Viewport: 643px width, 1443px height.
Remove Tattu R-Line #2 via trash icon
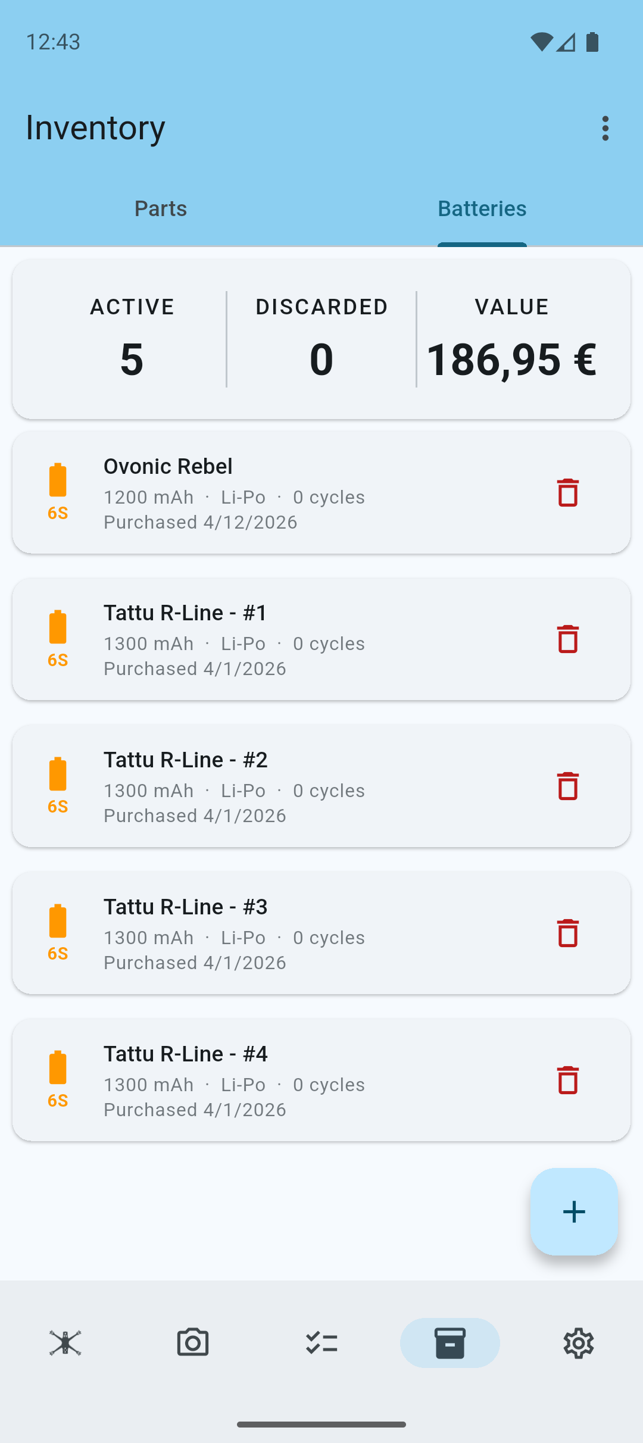pos(567,786)
